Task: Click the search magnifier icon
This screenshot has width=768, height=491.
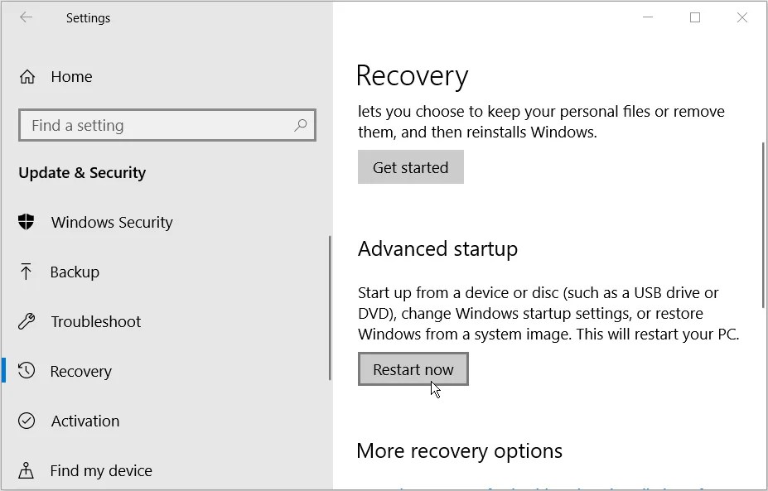Action: coord(301,125)
